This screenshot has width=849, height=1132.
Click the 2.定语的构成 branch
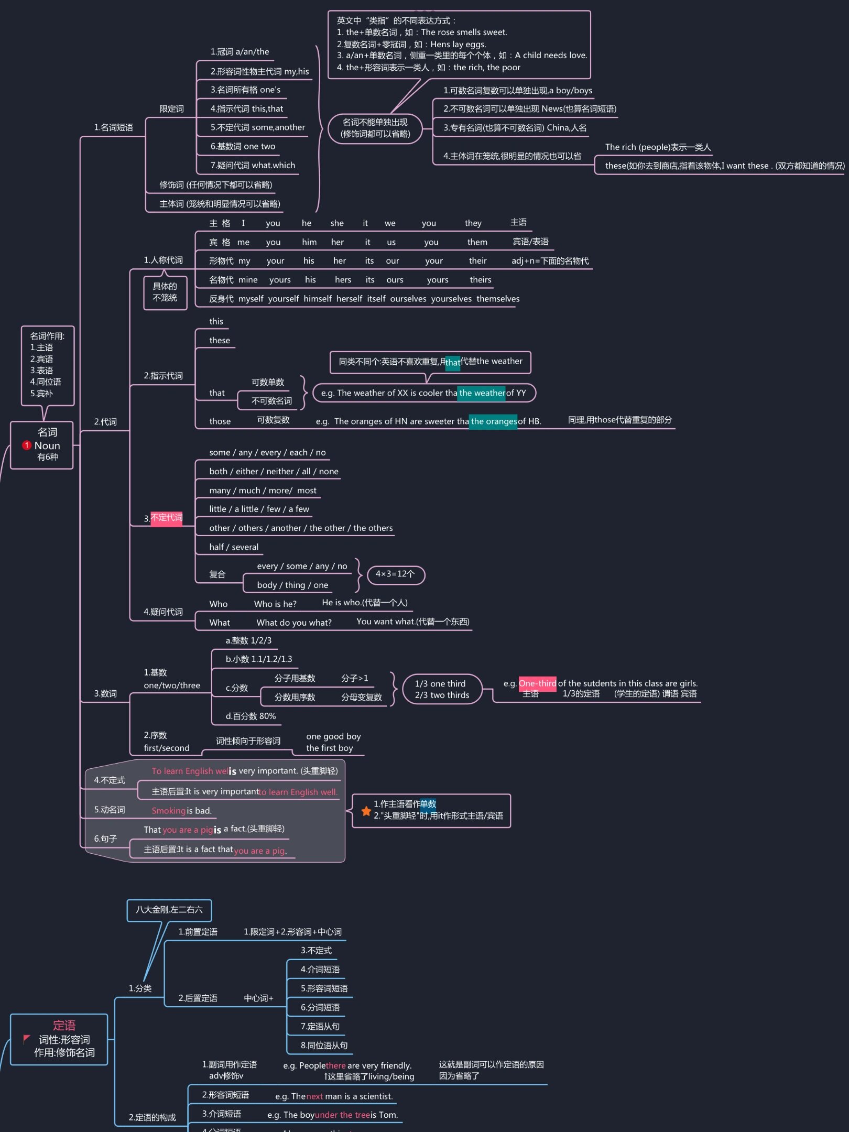153,1117
